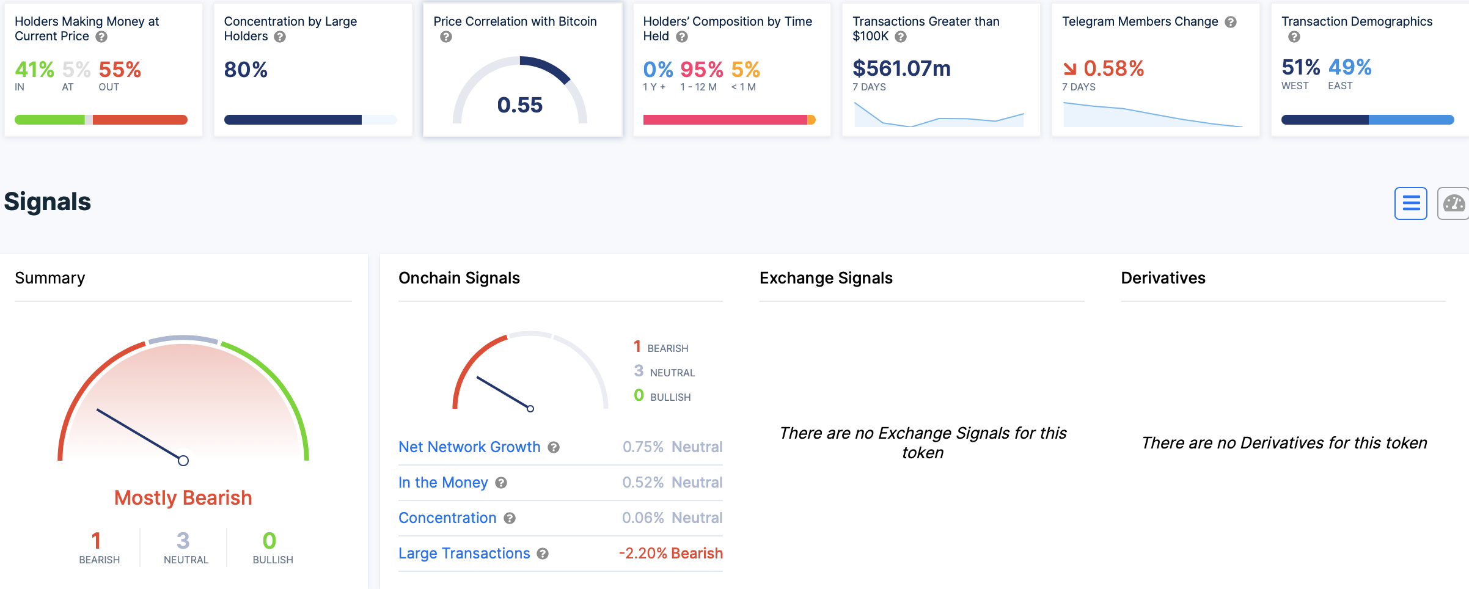This screenshot has width=1469, height=589.
Task: Click help icon under Transaction Demographics
Action: pyautogui.click(x=1294, y=37)
